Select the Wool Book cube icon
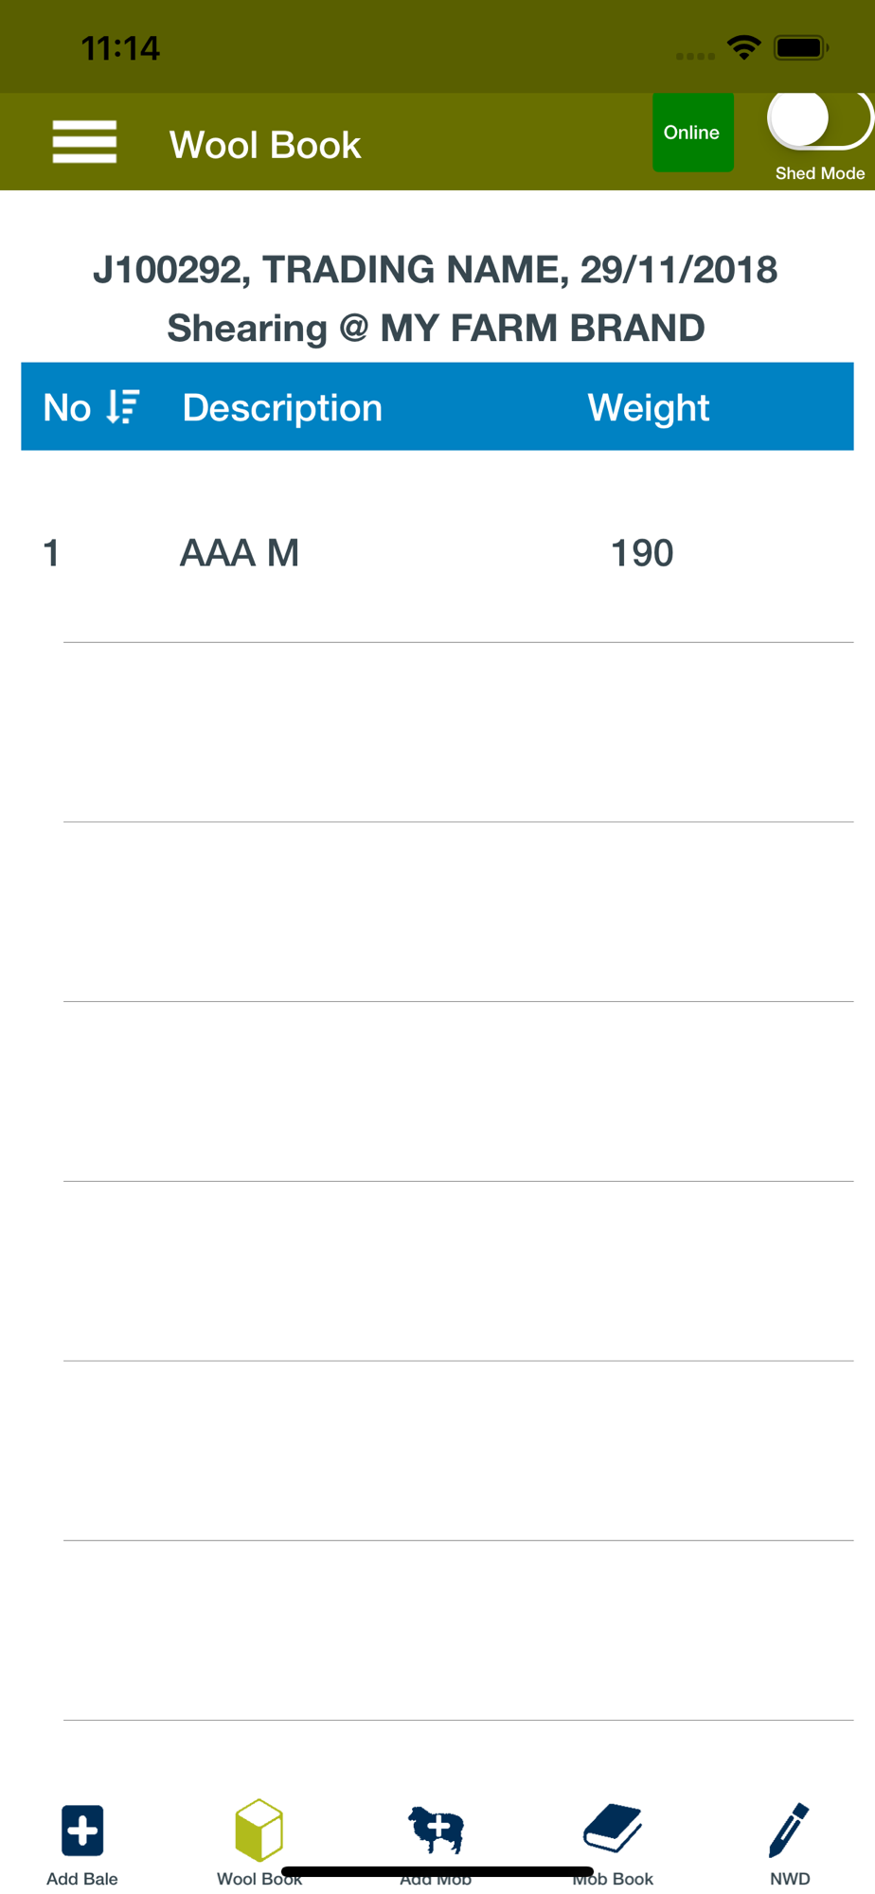875x1894 pixels. (259, 1830)
